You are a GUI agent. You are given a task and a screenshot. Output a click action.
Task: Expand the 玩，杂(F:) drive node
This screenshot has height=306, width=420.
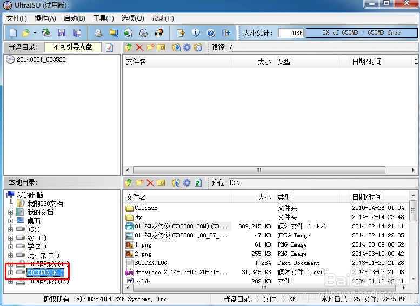tap(10, 255)
